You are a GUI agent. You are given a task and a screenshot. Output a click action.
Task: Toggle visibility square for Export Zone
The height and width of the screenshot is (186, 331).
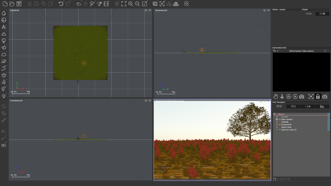[x=329, y=127]
